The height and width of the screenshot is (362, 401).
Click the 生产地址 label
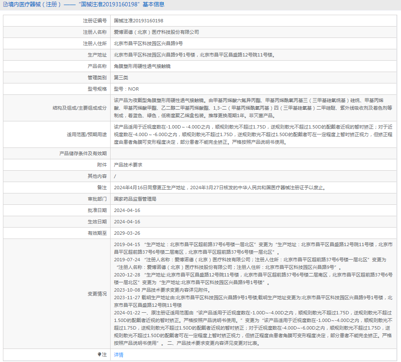coord(97,55)
